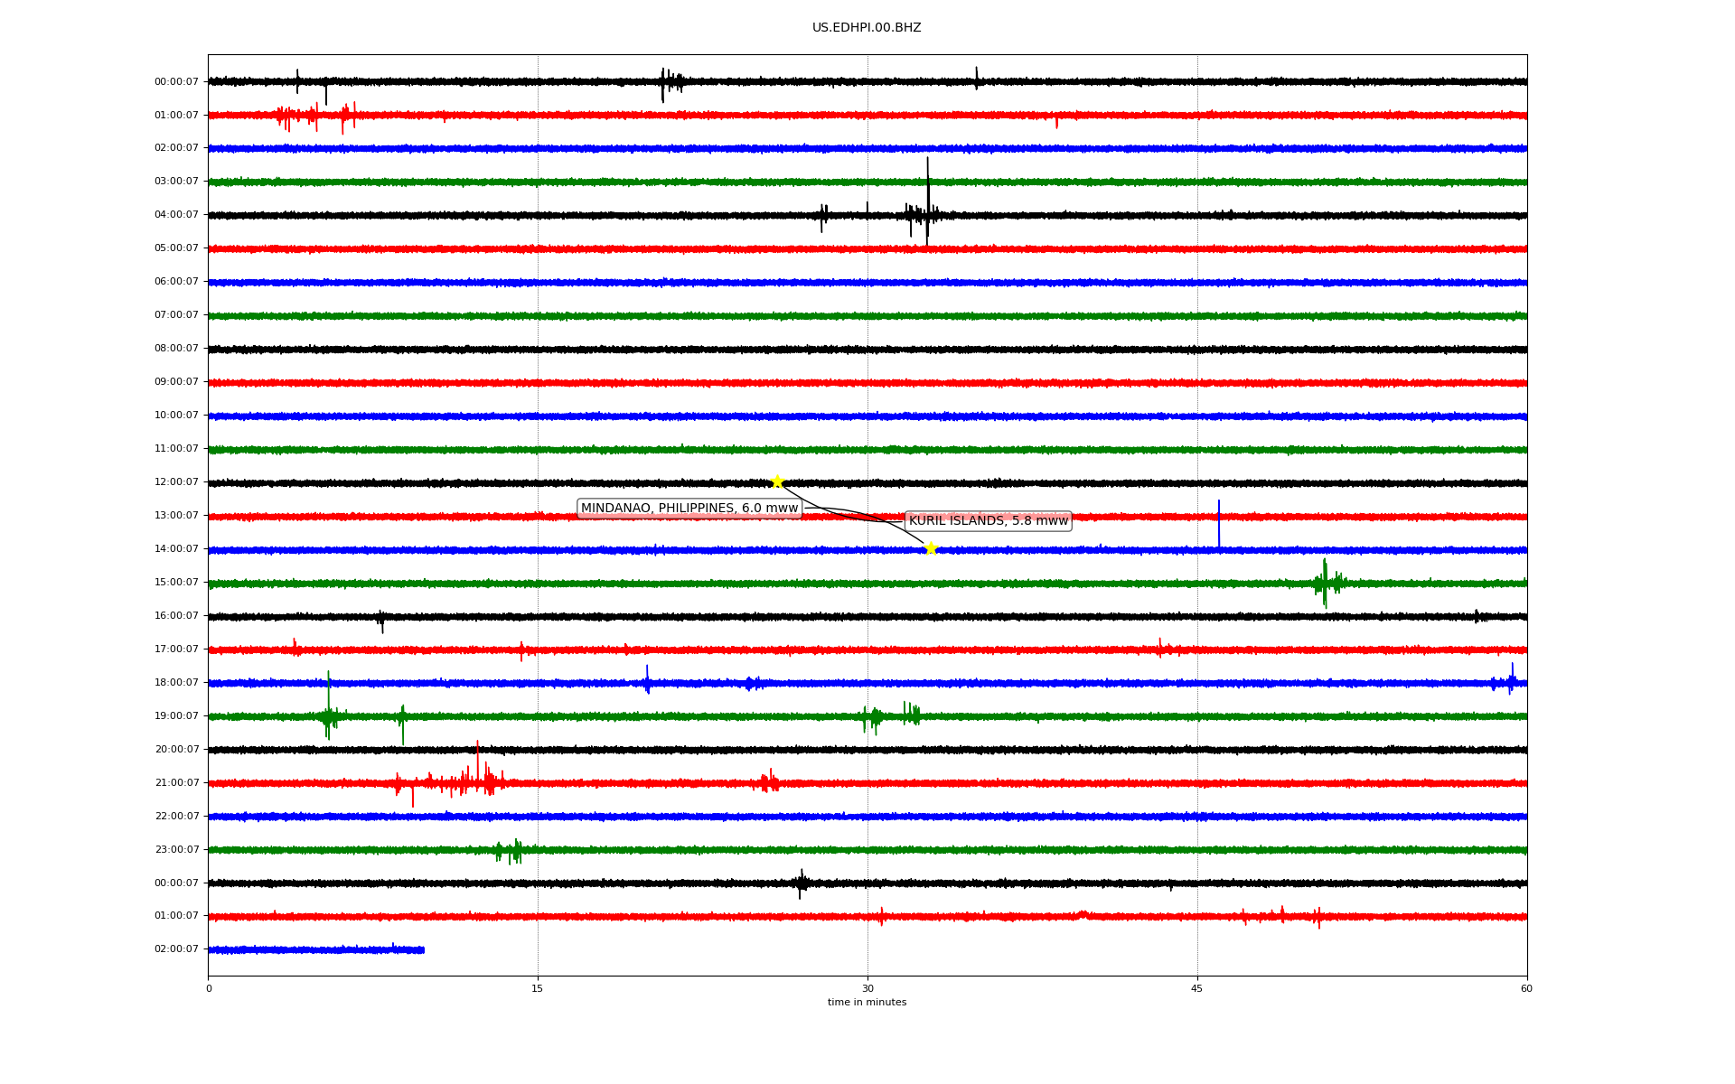This screenshot has width=1735, height=1084.
Task: Click the tall black spike in 04:00:07 trace
Action: tap(927, 194)
